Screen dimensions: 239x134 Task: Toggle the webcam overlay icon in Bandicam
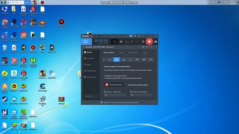[115, 42]
